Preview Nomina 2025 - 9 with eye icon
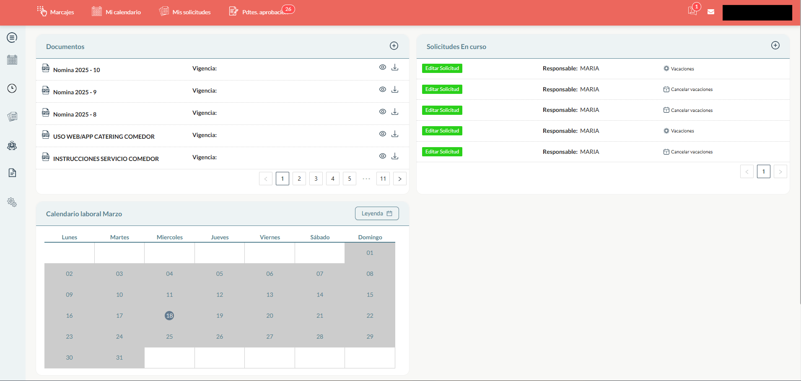 [383, 90]
